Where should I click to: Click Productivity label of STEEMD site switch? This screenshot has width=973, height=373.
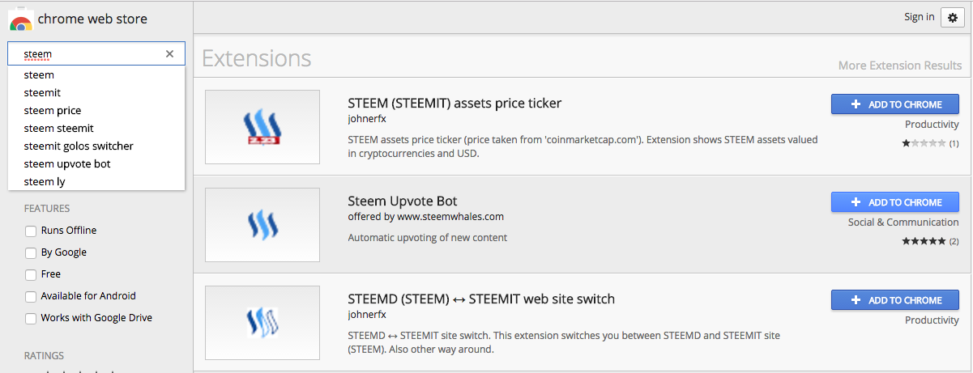click(932, 320)
